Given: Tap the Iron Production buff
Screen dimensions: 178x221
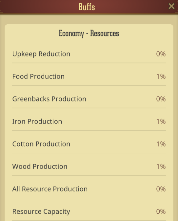Looking at the screenshot, I should tap(89, 122).
